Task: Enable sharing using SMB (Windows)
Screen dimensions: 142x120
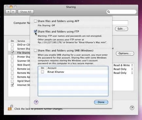Action: pos(35,50)
